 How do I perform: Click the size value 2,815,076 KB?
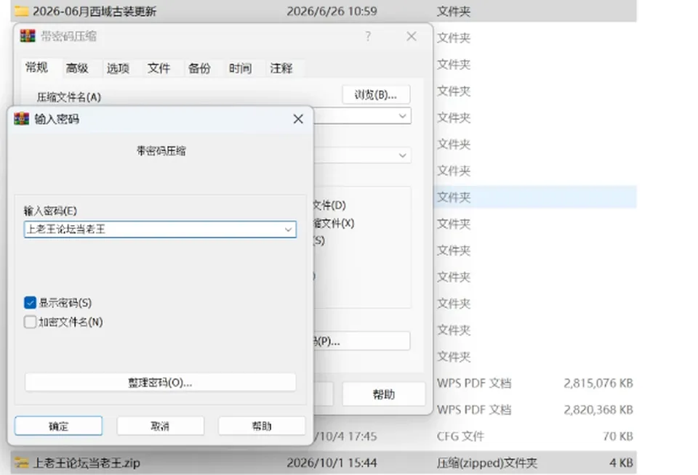598,383
